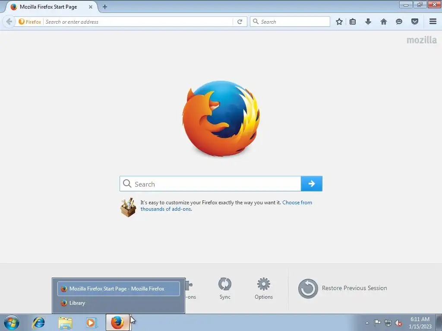Open the Downloads arrow icon
The image size is (442, 331).
368,22
